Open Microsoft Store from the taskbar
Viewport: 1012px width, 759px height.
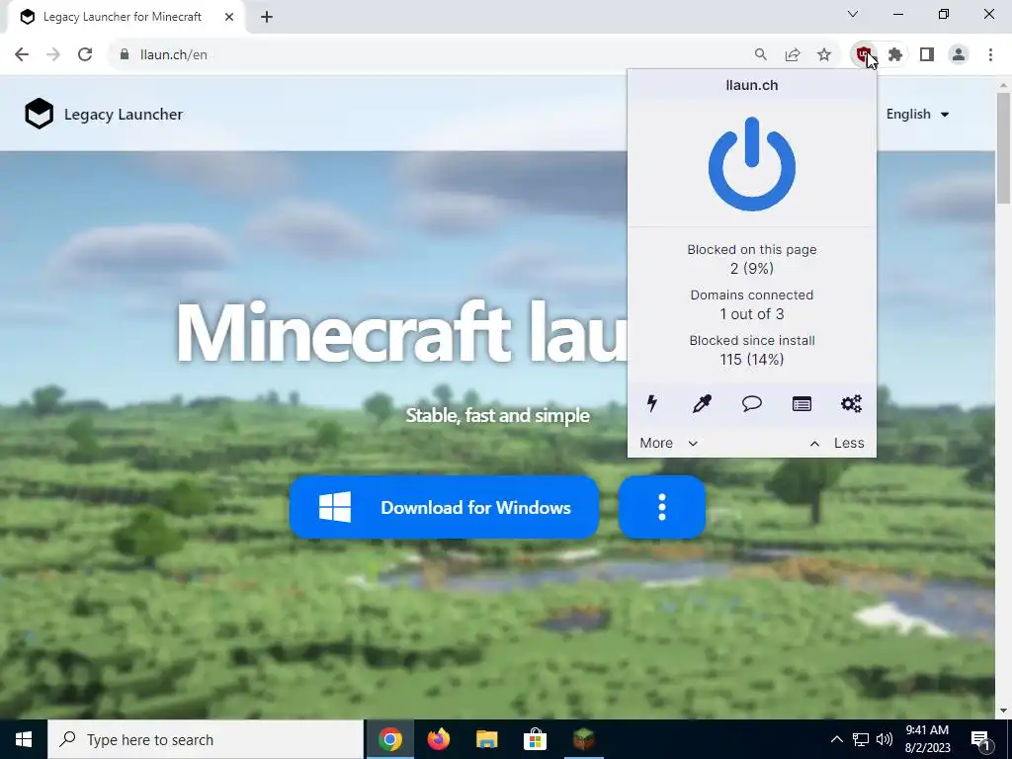535,739
